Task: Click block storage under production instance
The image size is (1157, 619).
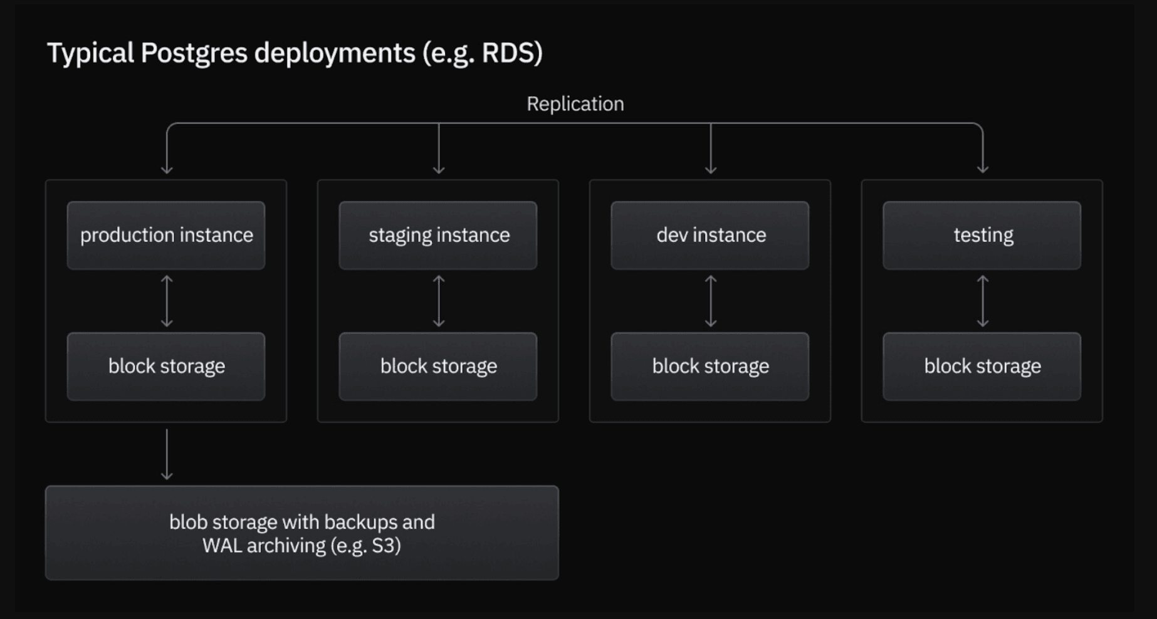Action: pyautogui.click(x=166, y=366)
